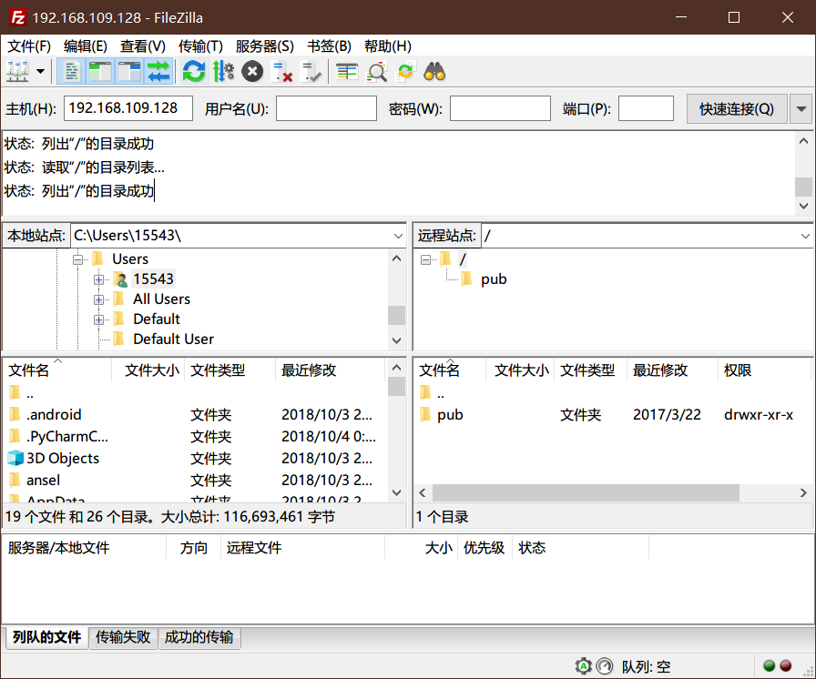Toggle synchronized browsing icon

pyautogui.click(x=405, y=72)
